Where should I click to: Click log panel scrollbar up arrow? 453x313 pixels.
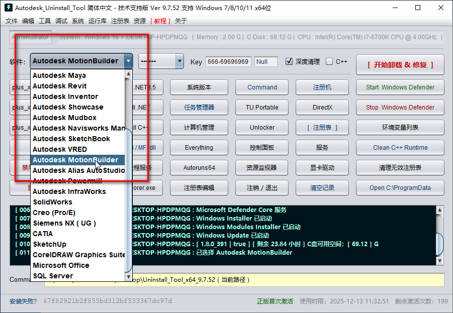click(x=440, y=210)
